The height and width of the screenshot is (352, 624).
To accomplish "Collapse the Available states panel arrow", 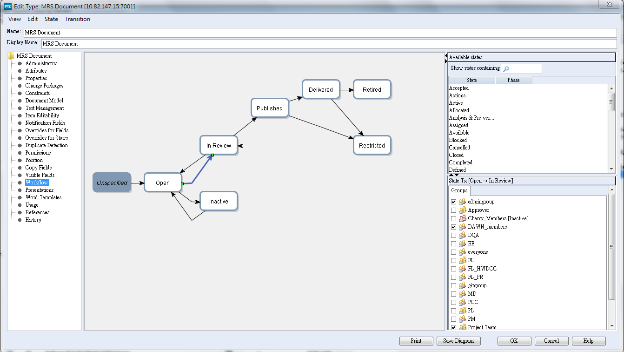I will (x=446, y=56).
